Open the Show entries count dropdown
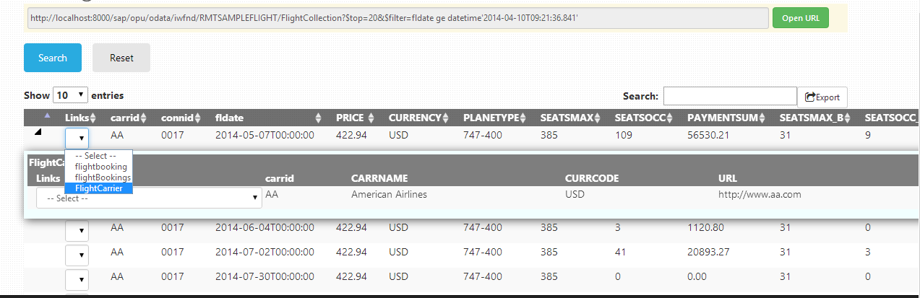This screenshot has height=298, width=920. pos(71,95)
